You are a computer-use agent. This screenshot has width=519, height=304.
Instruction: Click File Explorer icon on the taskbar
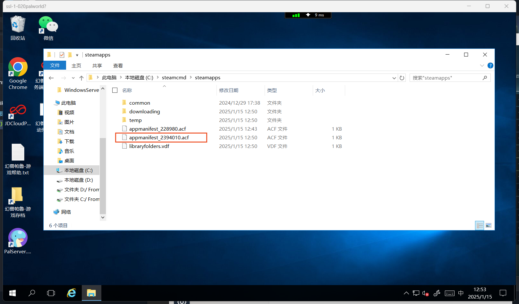(x=91, y=293)
